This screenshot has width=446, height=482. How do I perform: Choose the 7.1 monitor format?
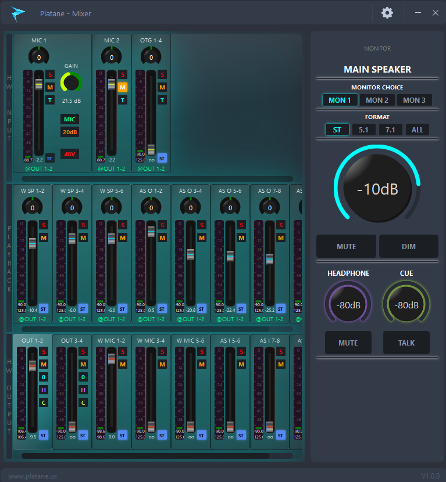pos(390,130)
